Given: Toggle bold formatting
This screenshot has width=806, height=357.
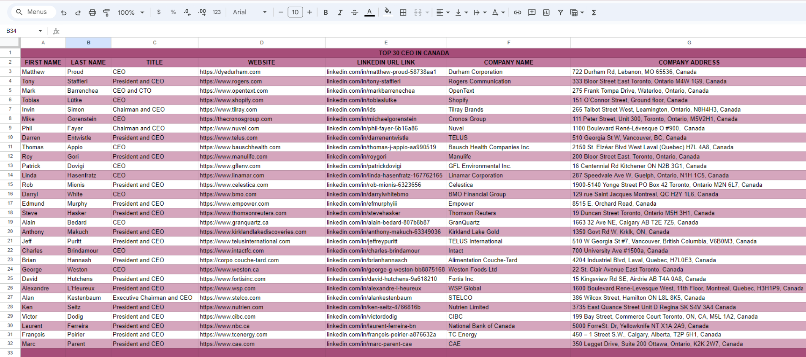Looking at the screenshot, I should 326,13.
